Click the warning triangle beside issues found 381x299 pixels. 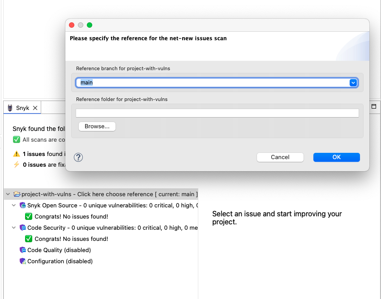pos(17,154)
